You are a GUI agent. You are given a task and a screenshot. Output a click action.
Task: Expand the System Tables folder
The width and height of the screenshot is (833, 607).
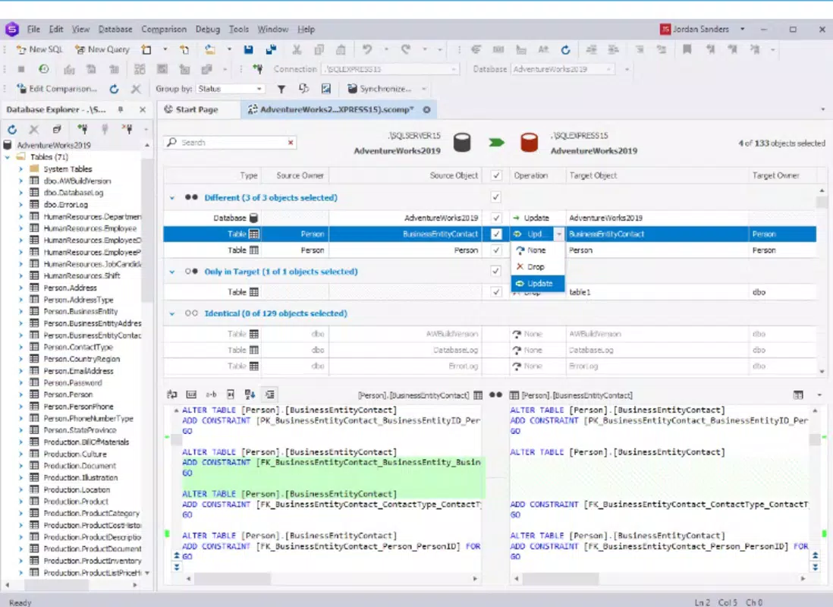tap(20, 169)
